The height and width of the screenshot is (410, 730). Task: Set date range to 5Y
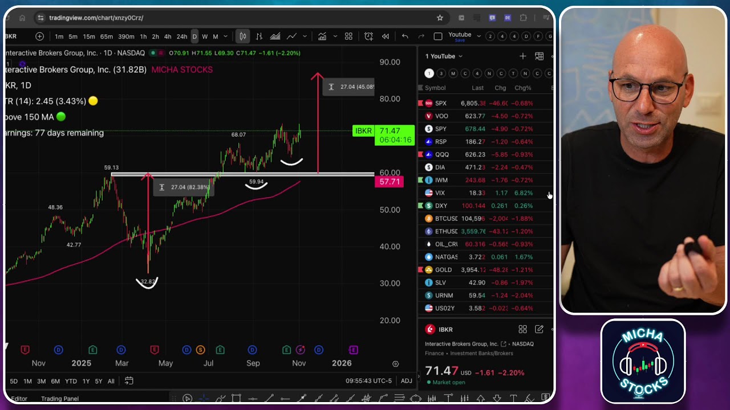coord(99,381)
